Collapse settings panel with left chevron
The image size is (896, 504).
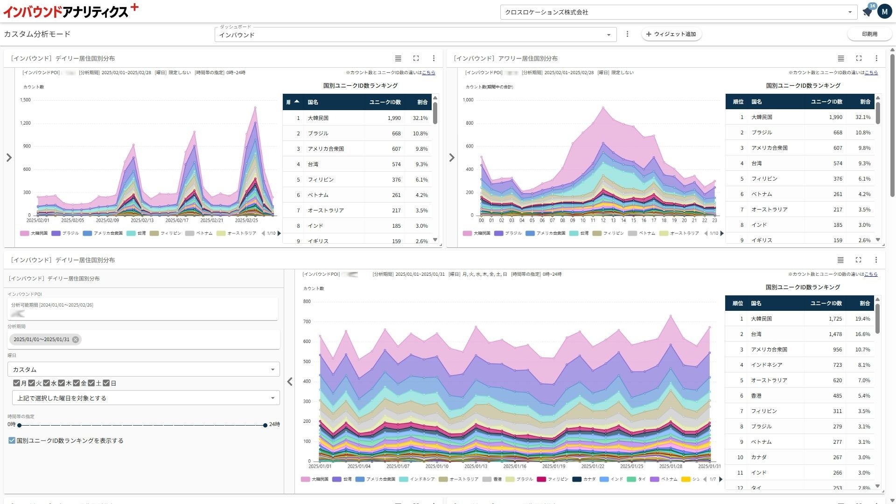[290, 382]
